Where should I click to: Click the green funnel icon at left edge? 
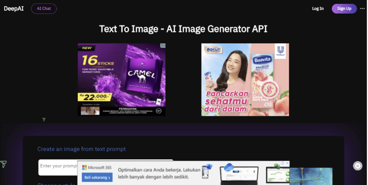point(3,164)
